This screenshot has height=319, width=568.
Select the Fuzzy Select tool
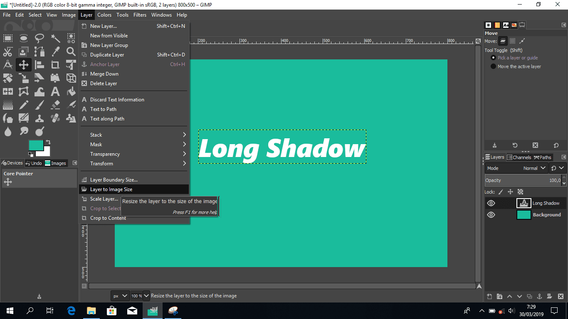55,38
